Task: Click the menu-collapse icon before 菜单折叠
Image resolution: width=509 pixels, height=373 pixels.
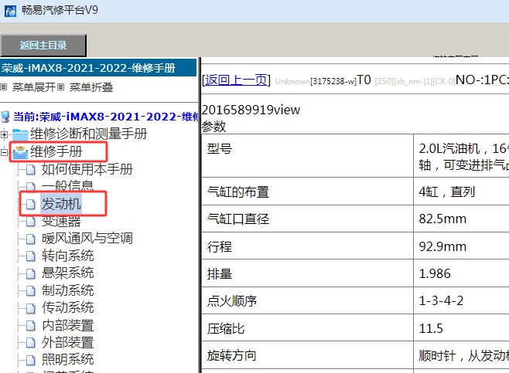Action: pos(60,86)
